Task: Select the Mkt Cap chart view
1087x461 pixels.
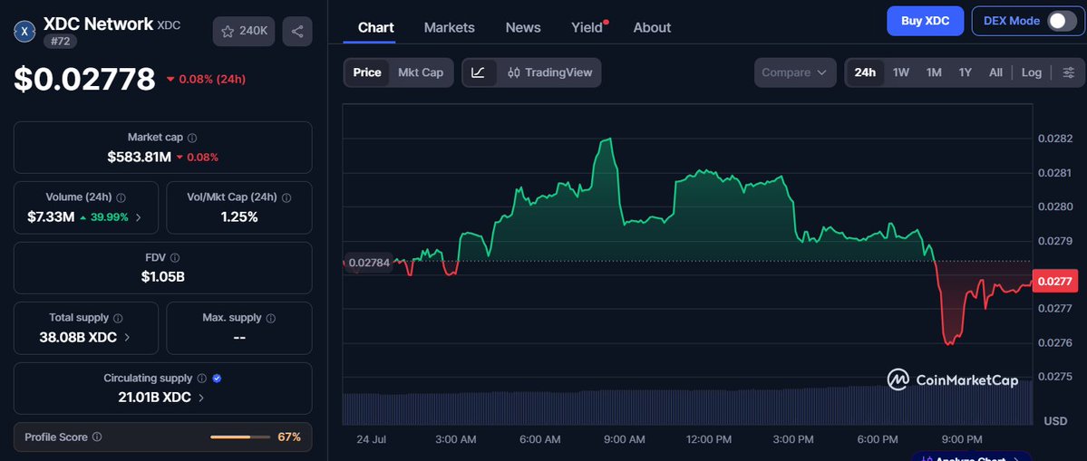Action: click(420, 72)
